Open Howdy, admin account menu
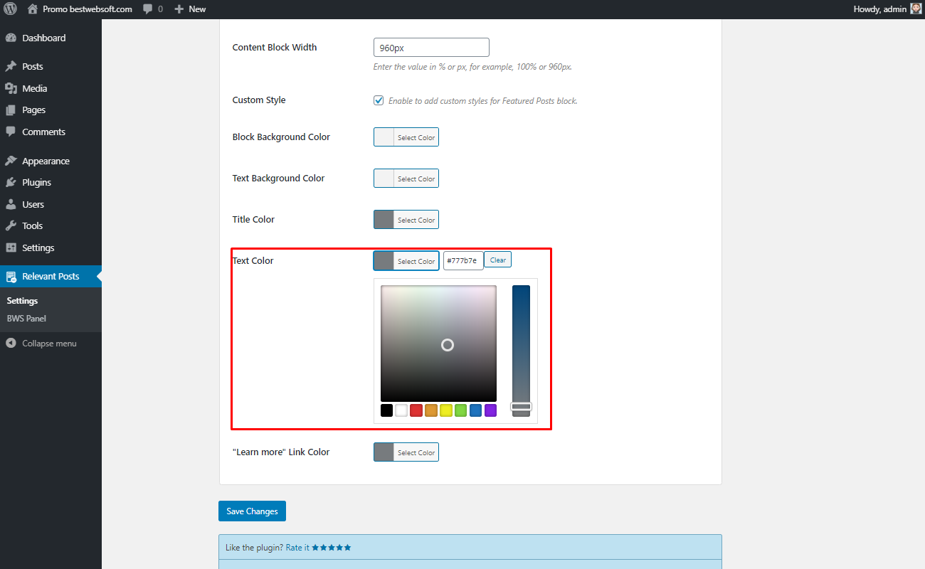The height and width of the screenshot is (569, 925). [x=887, y=9]
